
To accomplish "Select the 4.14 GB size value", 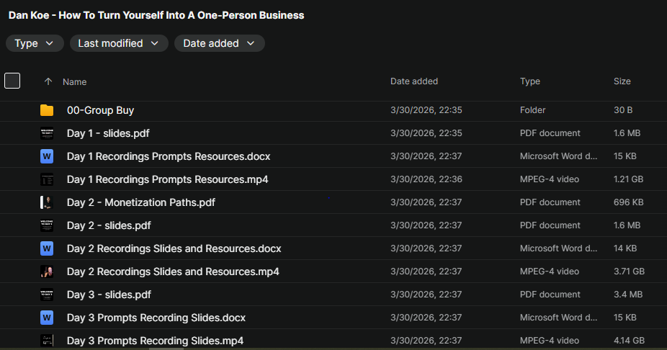I will click(x=629, y=340).
